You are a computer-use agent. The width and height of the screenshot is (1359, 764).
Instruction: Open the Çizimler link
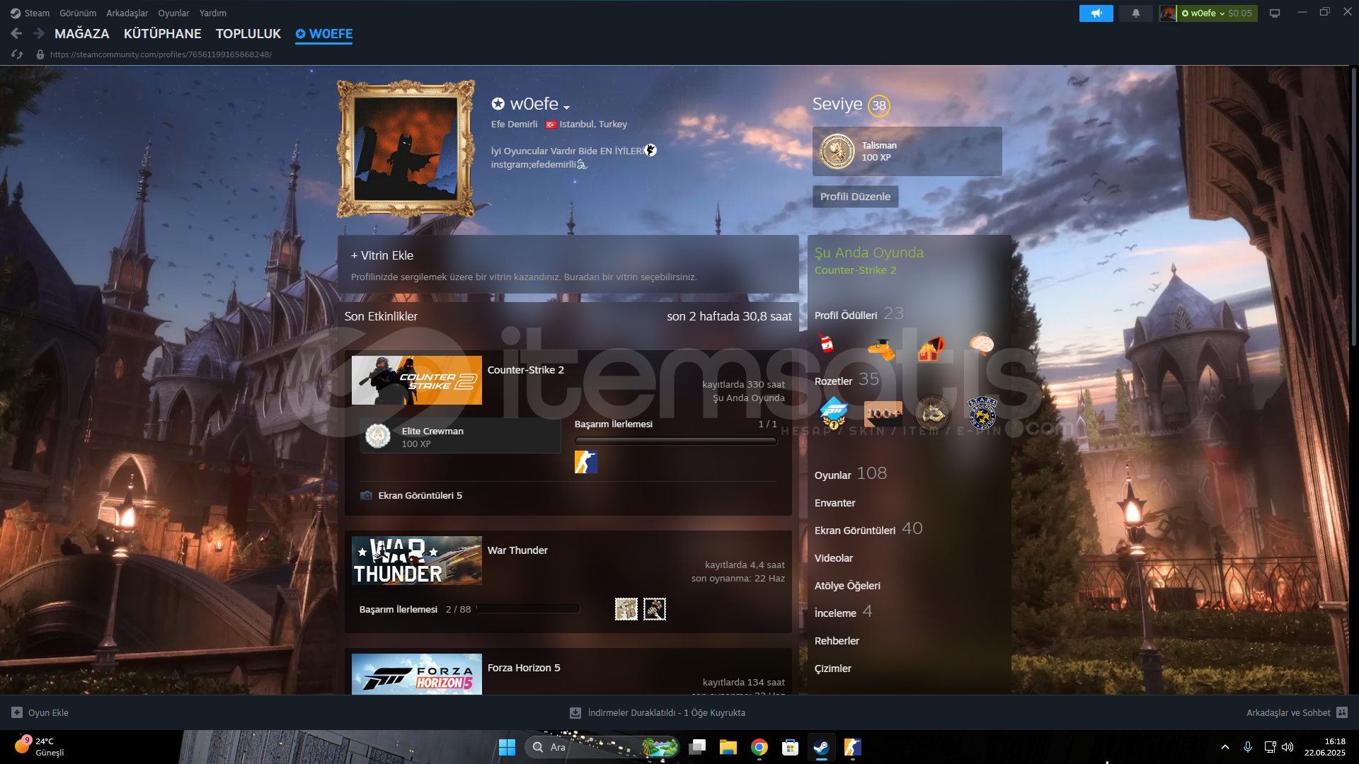click(833, 668)
